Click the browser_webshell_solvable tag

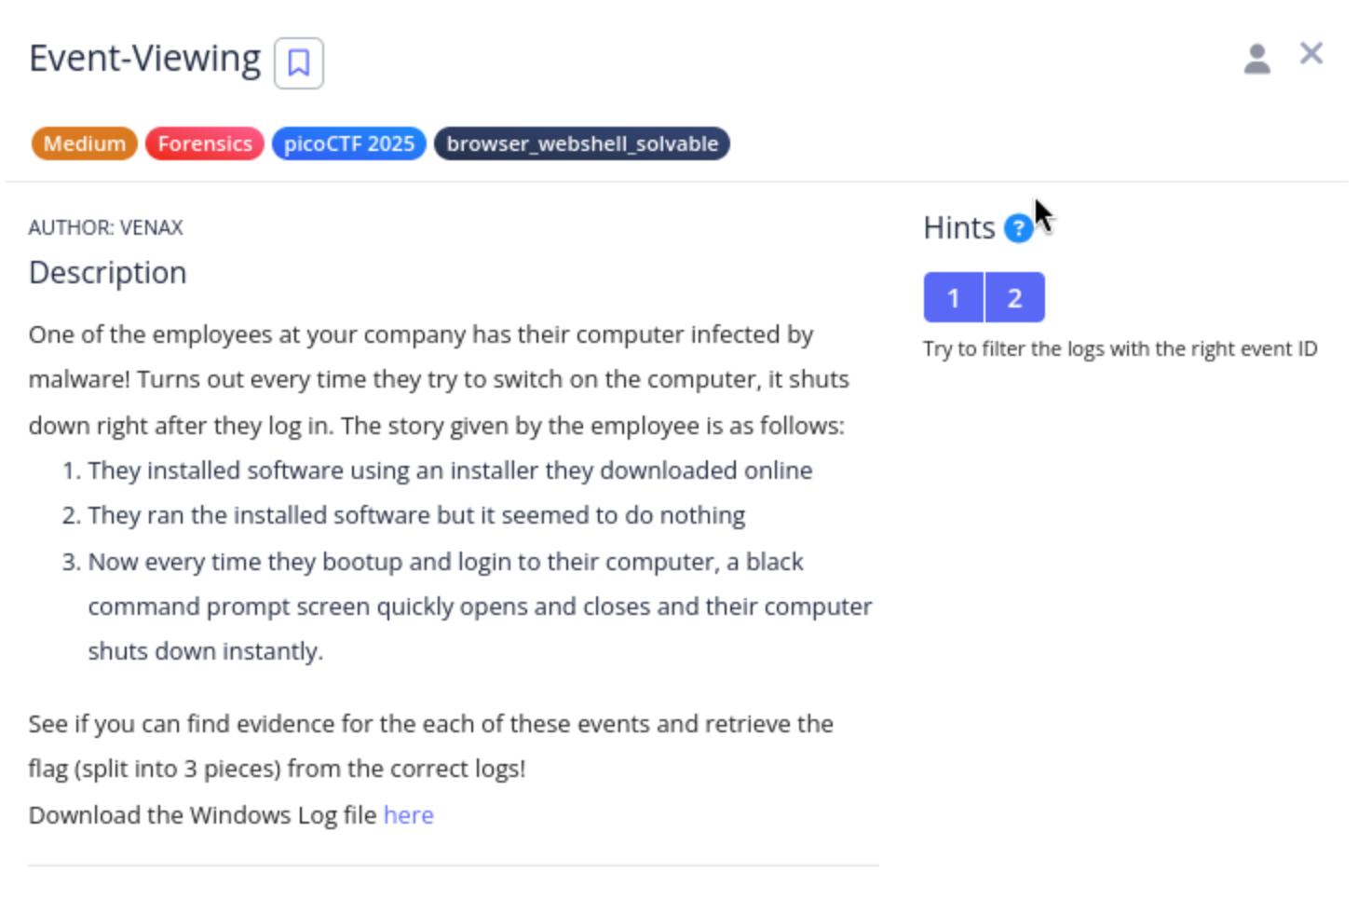(582, 143)
